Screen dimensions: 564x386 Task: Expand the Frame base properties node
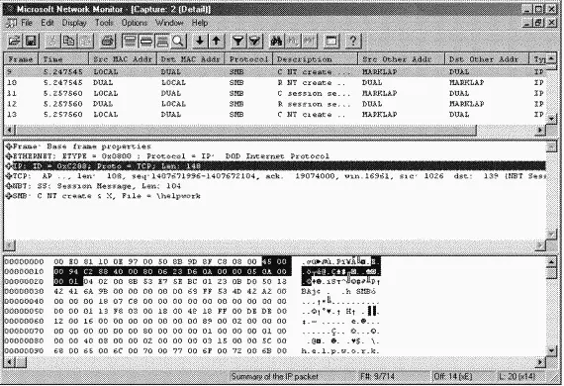coord(9,146)
